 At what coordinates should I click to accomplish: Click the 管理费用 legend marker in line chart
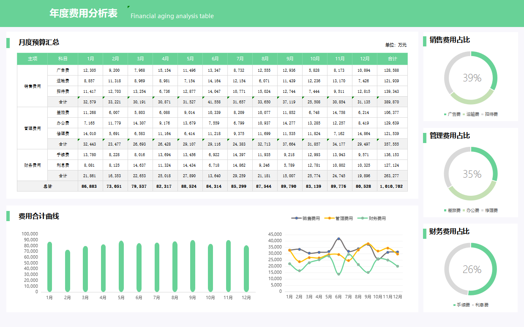(330, 218)
